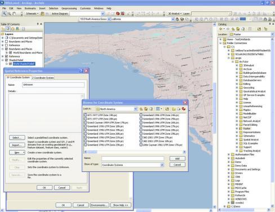The image size is (275, 212).
Task: Open the Bookmarks menu
Action: [30, 8]
